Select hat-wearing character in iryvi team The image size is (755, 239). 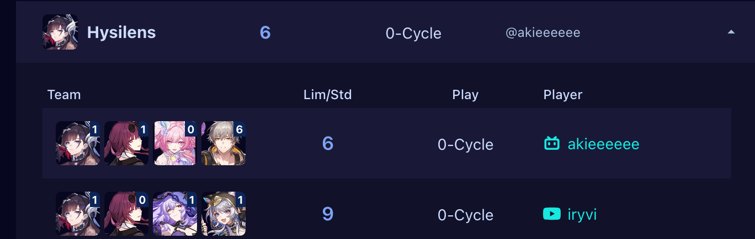[223, 214]
